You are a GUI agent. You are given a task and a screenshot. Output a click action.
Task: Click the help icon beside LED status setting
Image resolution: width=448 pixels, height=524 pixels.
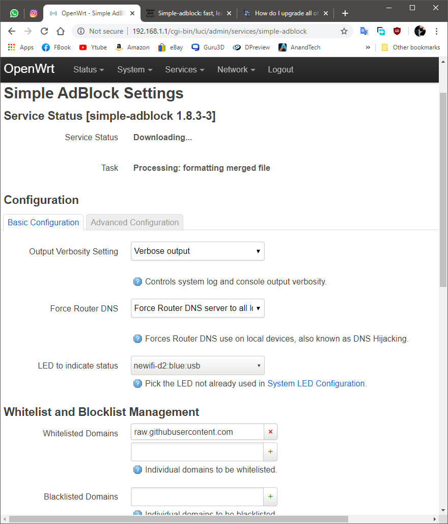click(x=137, y=383)
